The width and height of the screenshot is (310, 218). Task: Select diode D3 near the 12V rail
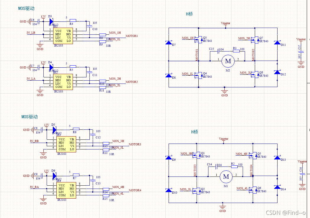[51, 21]
